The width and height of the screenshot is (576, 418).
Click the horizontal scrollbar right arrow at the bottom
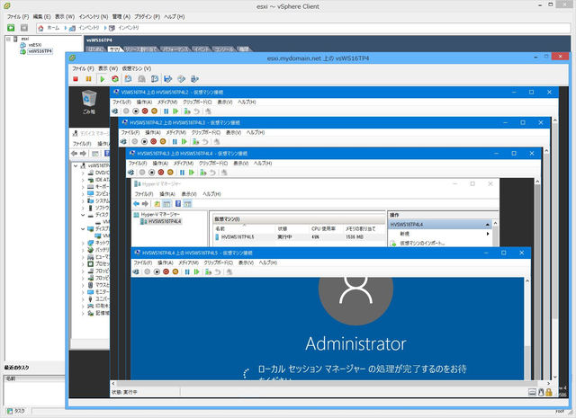[x=548, y=384]
